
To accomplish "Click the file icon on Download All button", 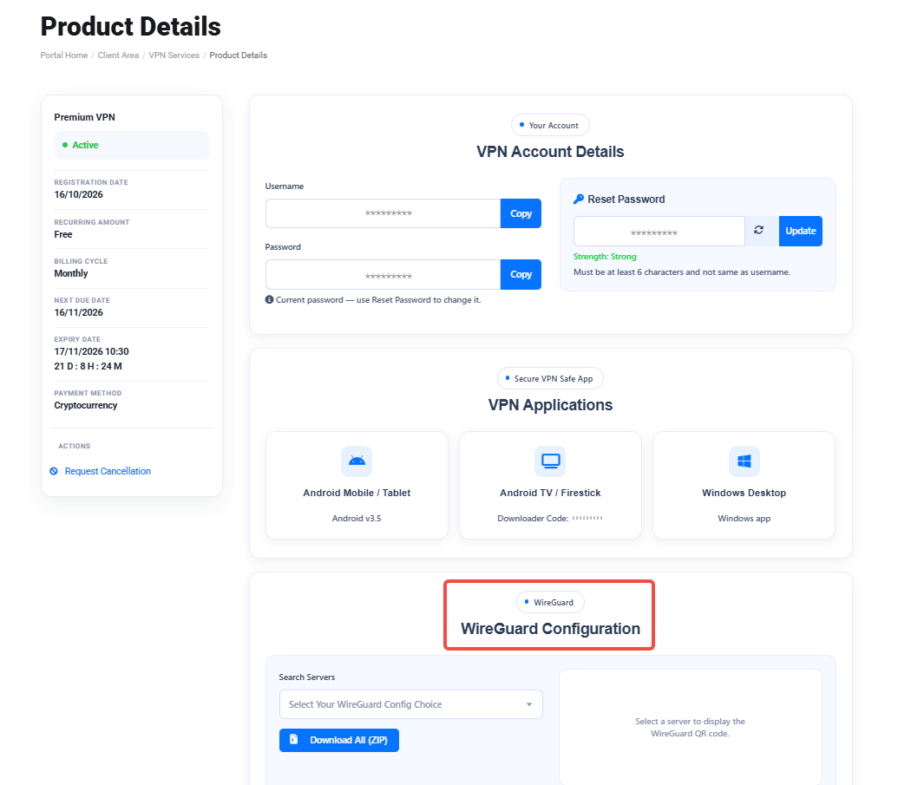I will point(294,739).
